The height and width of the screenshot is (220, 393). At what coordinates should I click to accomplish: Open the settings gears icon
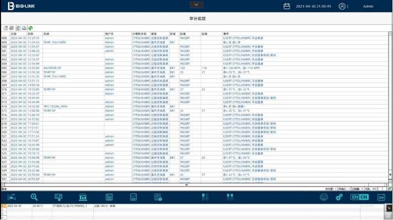pyautogui.click(x=339, y=197)
